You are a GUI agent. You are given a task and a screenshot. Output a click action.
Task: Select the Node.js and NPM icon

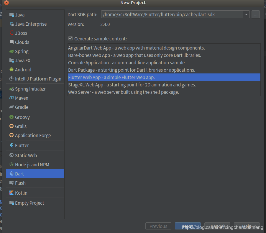[x=12, y=165]
